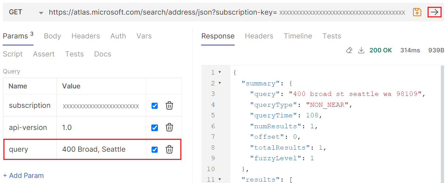Collapse the summary object at line 2
Screen dimensions: 446x183
tap(220, 83)
